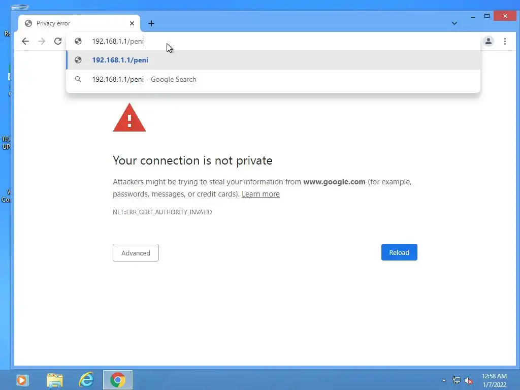Click the Your connection is not private heading
The width and height of the screenshot is (520, 390).
pyautogui.click(x=192, y=160)
